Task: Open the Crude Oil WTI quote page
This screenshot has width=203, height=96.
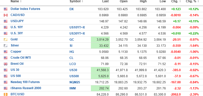Action: [x=21, y=58]
